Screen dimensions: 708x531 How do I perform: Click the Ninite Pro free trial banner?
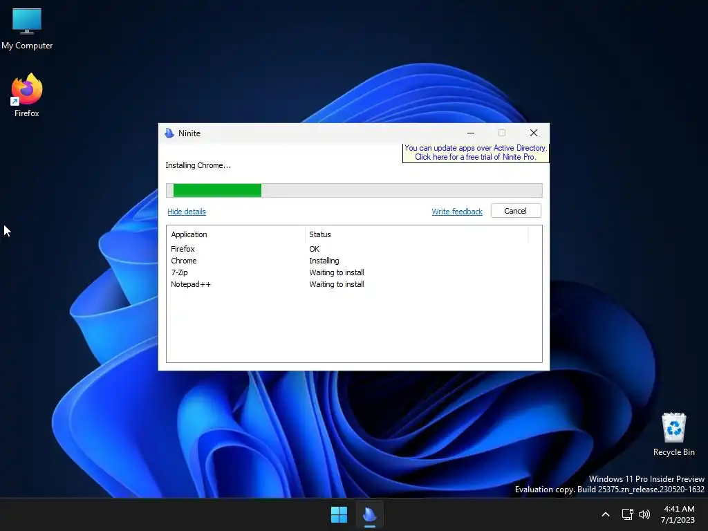tap(476, 153)
